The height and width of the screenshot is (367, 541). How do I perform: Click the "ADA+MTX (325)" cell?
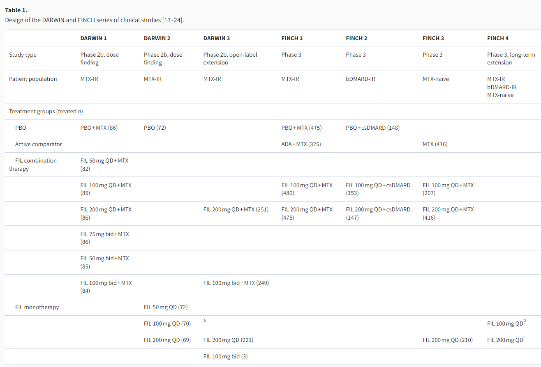301,144
